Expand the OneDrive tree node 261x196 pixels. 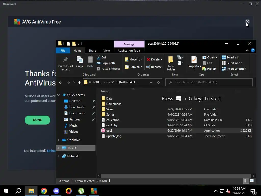pyautogui.click(x=58, y=140)
